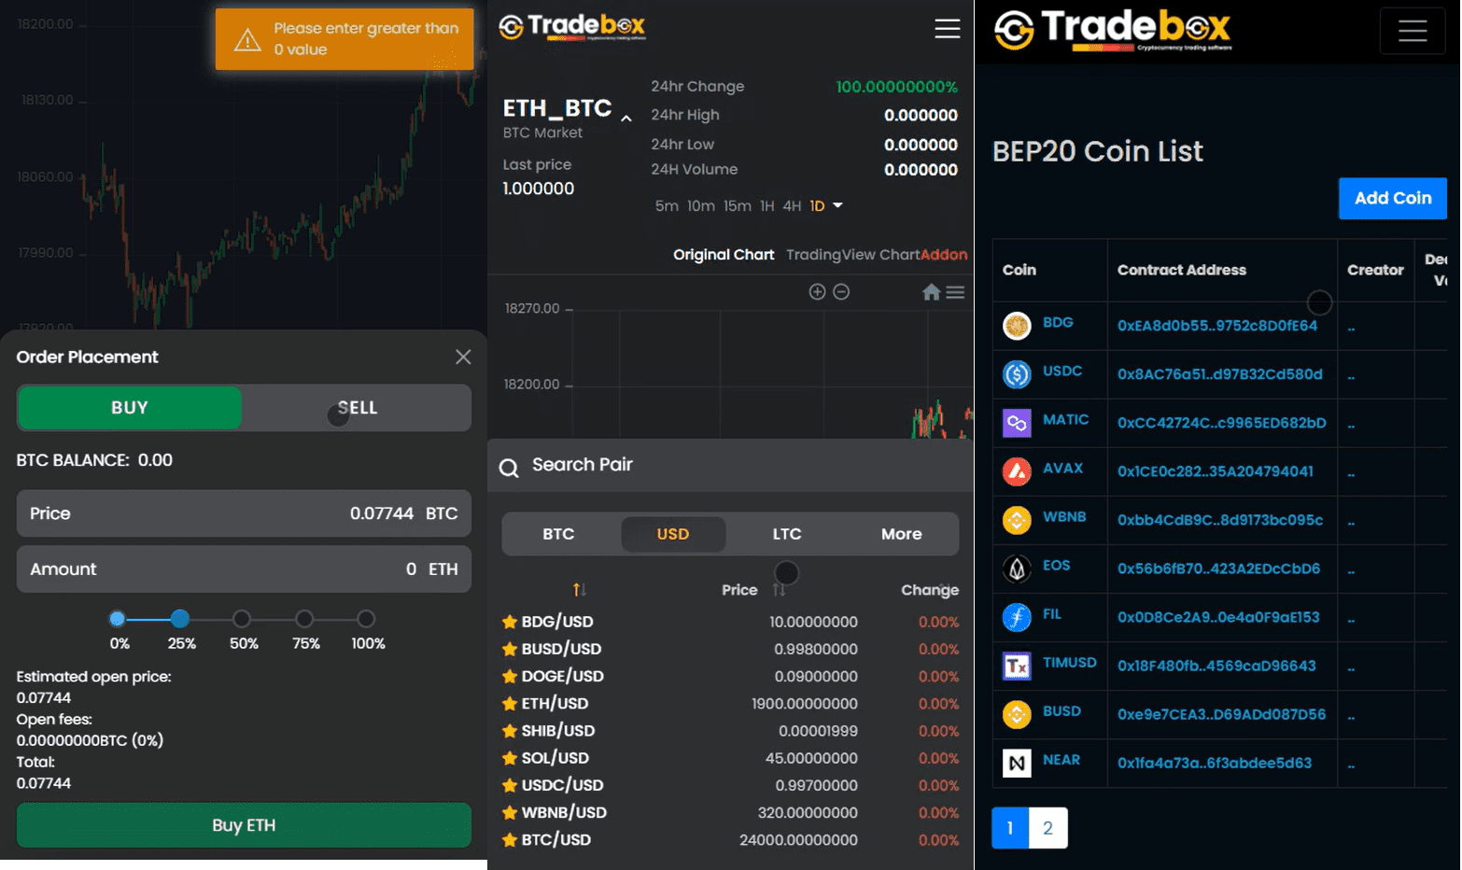Select the BUY tab
Image resolution: width=1462 pixels, height=870 pixels.
pyautogui.click(x=130, y=408)
